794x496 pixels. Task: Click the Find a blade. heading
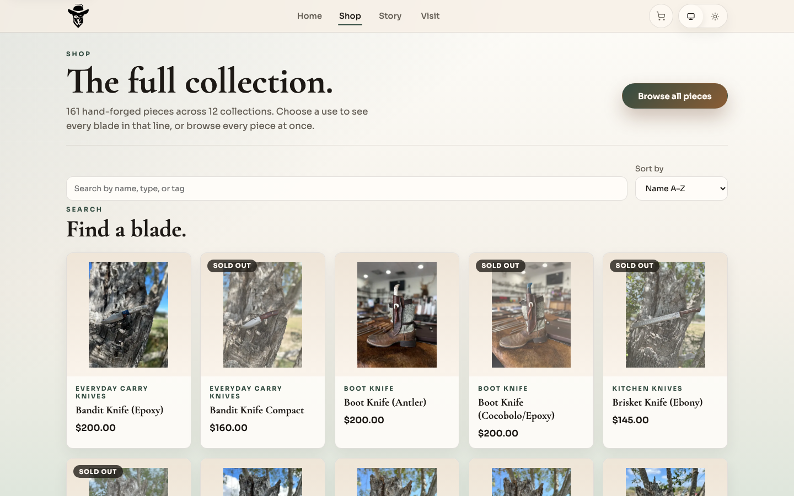click(126, 229)
